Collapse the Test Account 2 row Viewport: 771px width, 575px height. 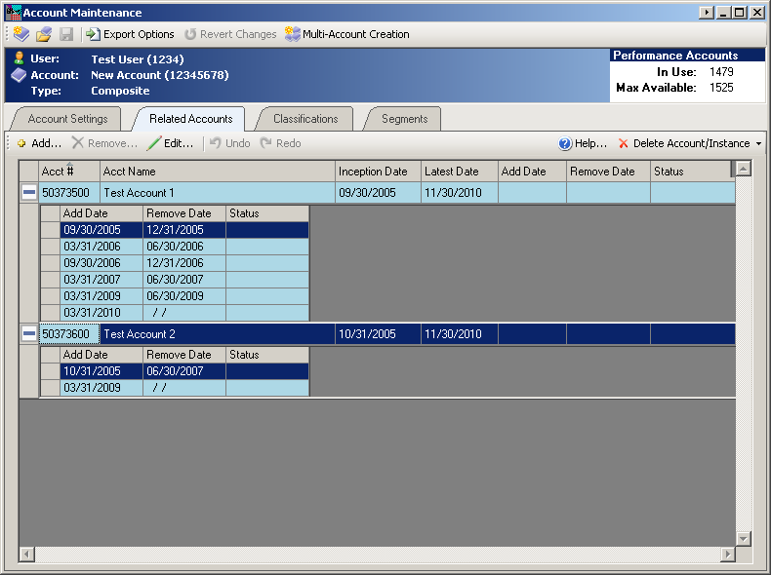29,334
